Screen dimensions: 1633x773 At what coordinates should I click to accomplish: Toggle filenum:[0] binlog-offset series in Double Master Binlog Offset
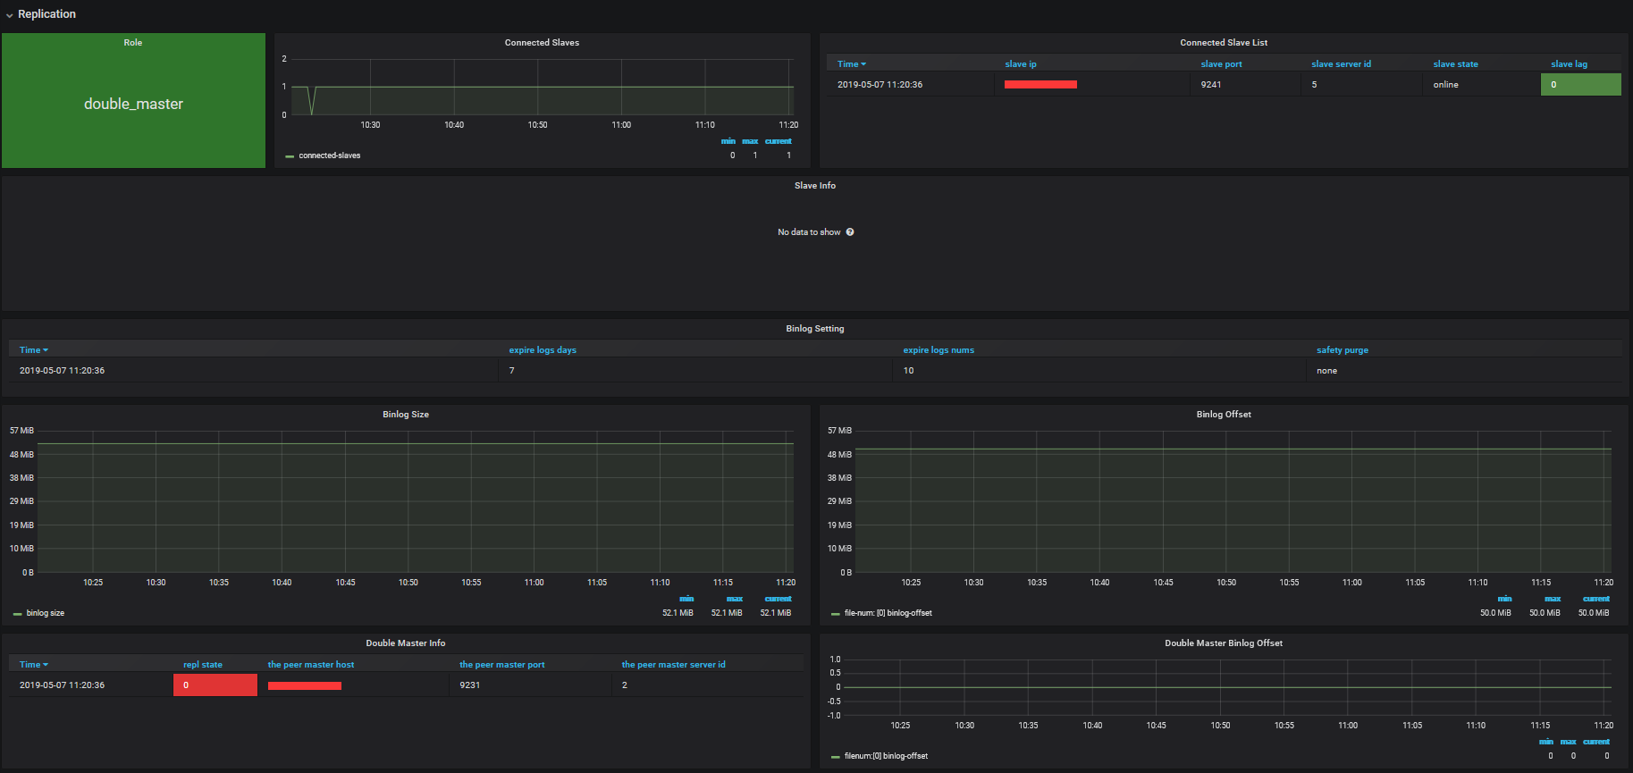click(x=886, y=756)
